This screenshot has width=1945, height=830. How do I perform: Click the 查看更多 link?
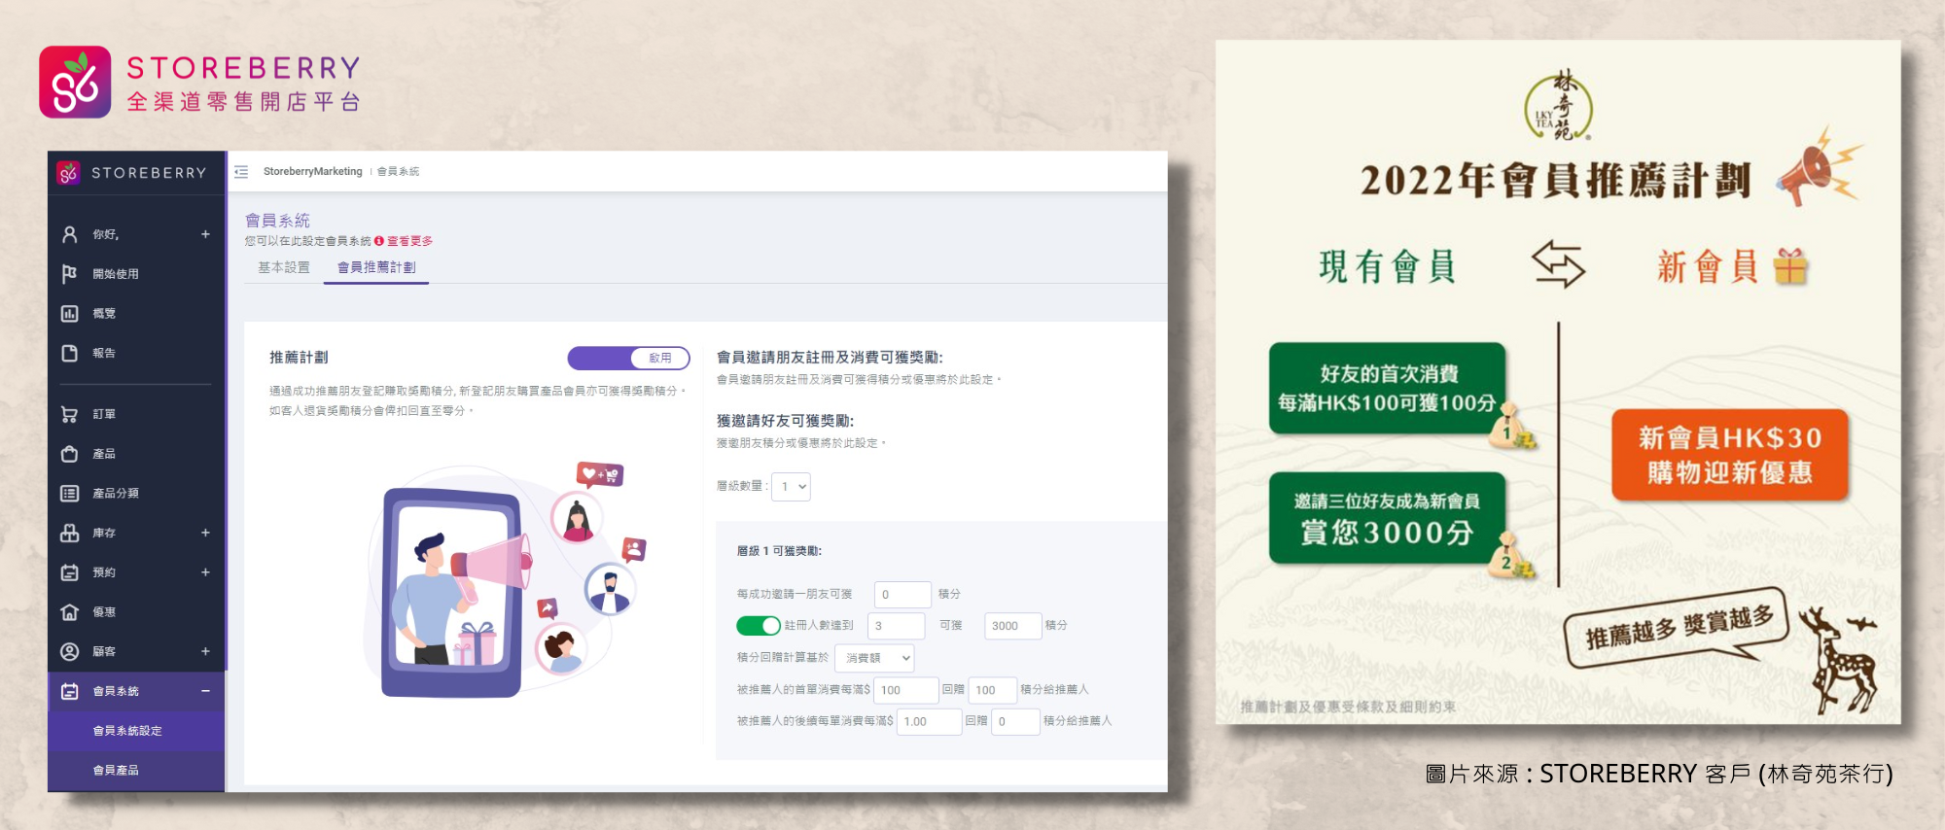pos(409,241)
